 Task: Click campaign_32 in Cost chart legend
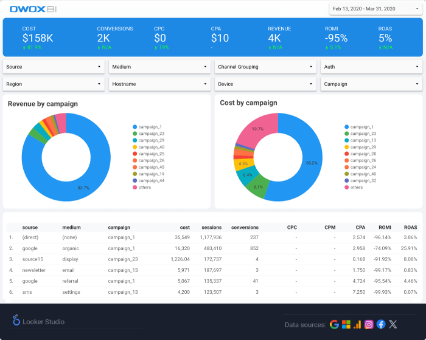pyautogui.click(x=363, y=181)
